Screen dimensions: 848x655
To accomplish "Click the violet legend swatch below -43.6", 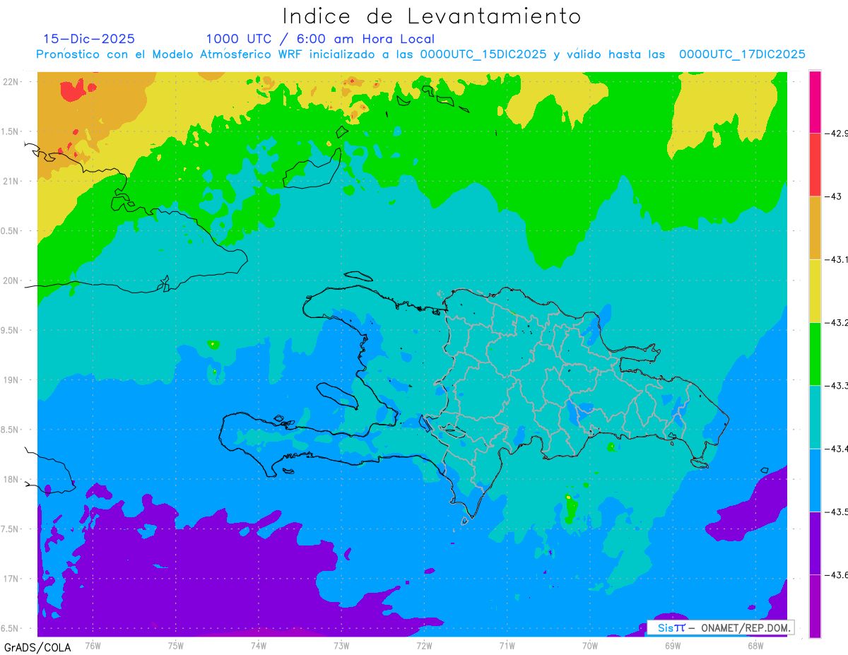I will point(815,606).
